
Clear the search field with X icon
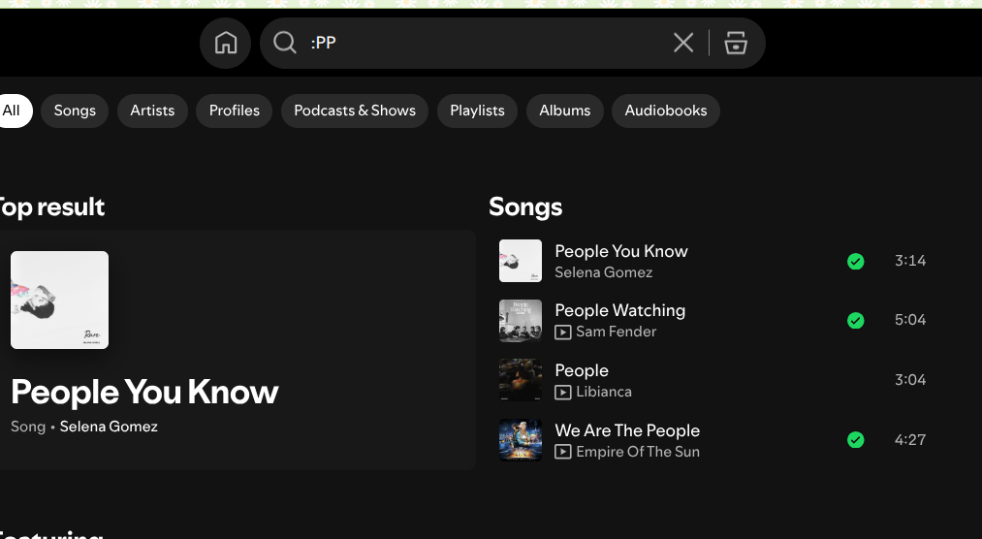[683, 43]
